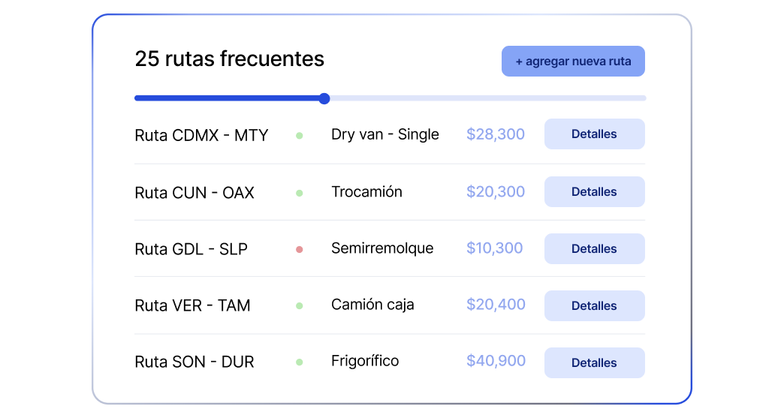Viewport: 784px width, 418px height.
Task: Open Detalles for Ruta CUN - OAX
Action: pyautogui.click(x=595, y=192)
